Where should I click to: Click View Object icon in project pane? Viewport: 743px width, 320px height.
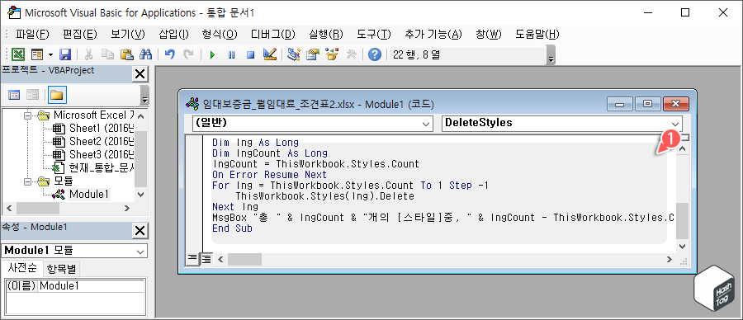coord(33,95)
